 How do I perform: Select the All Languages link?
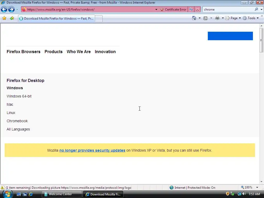[x=18, y=129]
